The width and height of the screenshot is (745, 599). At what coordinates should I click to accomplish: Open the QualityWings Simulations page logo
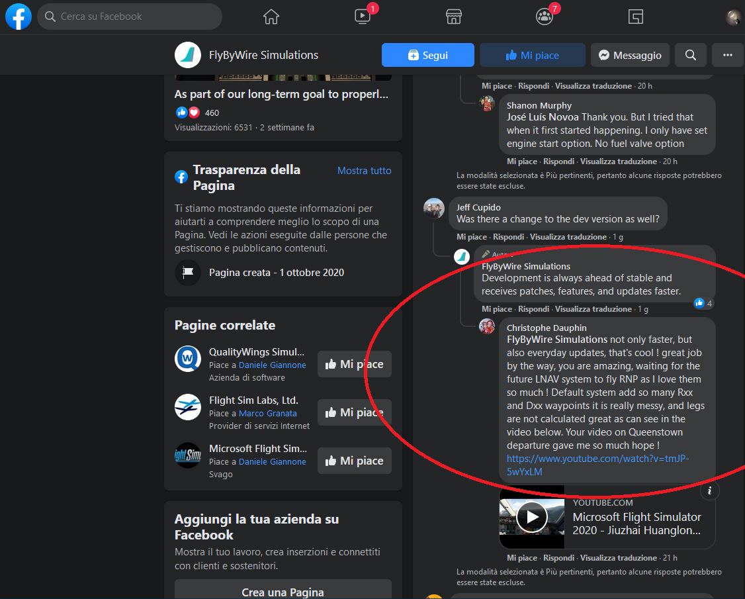click(x=188, y=359)
